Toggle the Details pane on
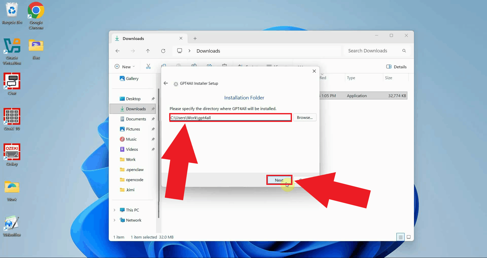 tap(396, 67)
